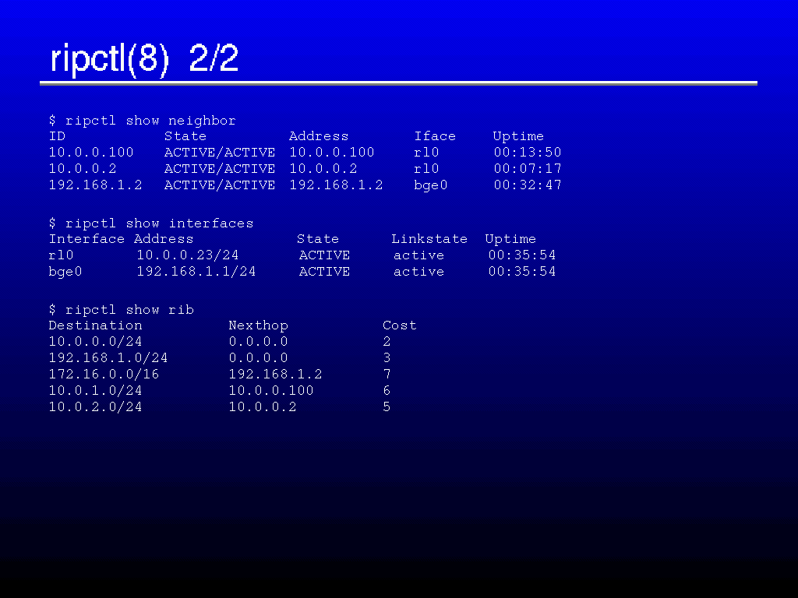Screen dimensions: 798x598
Task: Click the neighbor uptime value 00:13:50
Action: (527, 153)
